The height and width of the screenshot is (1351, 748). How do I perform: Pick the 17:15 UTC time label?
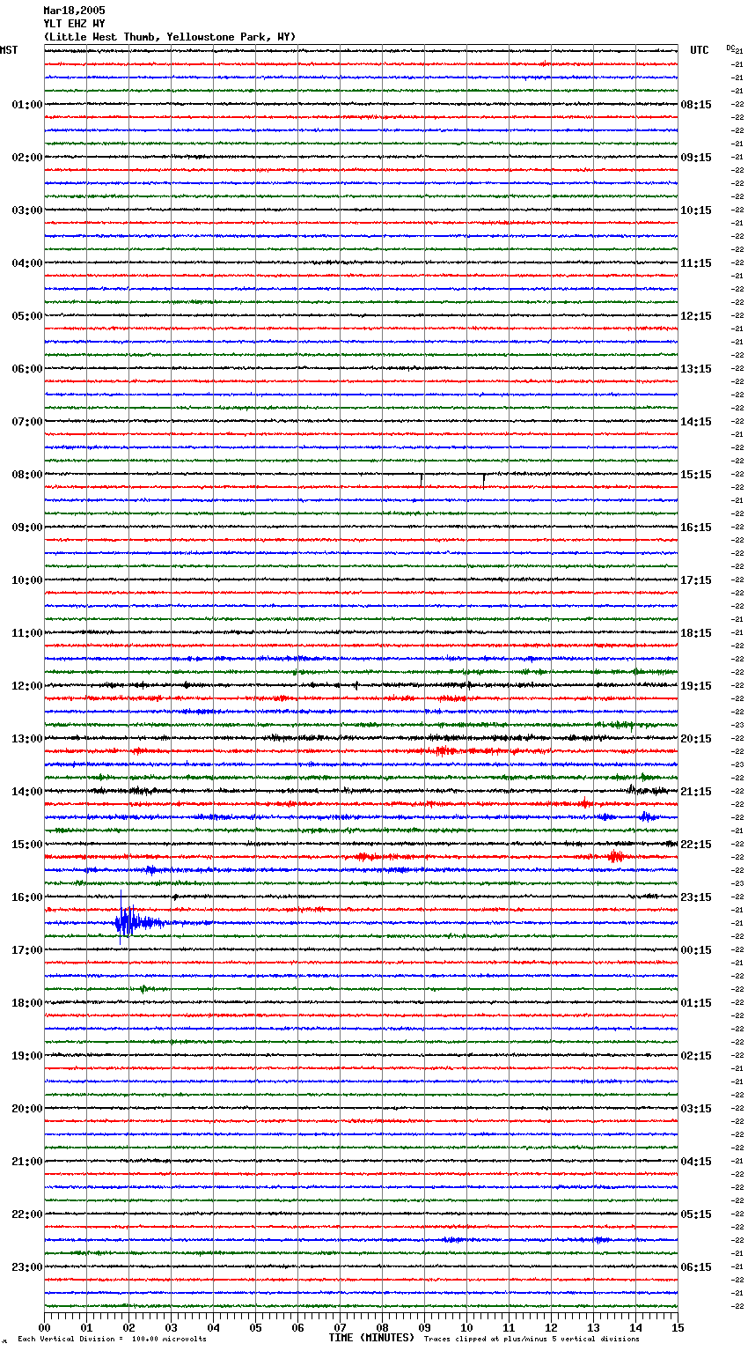click(696, 580)
